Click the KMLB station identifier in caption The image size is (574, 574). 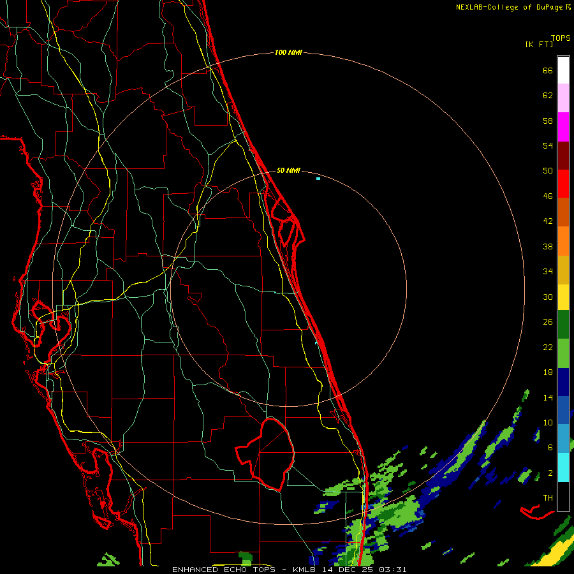305,570
